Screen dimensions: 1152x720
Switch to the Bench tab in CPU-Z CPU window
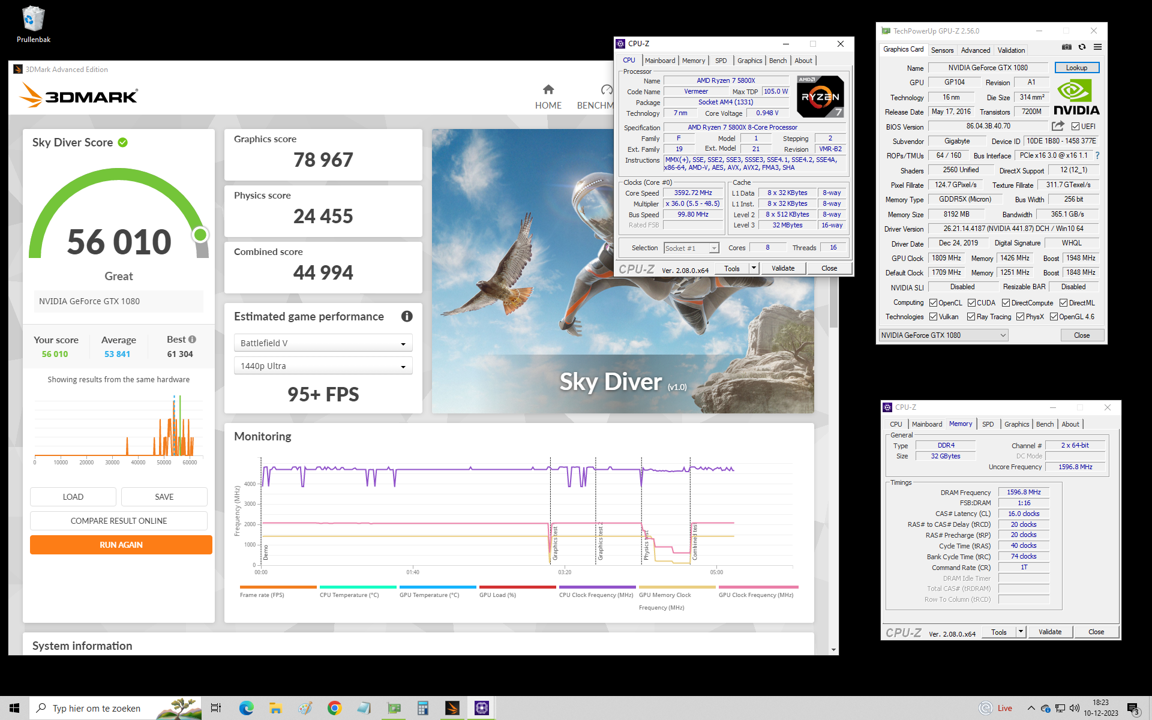click(x=778, y=61)
